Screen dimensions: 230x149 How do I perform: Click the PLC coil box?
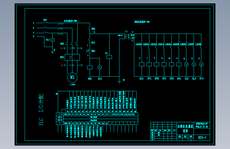pyautogui.click(x=109, y=57)
